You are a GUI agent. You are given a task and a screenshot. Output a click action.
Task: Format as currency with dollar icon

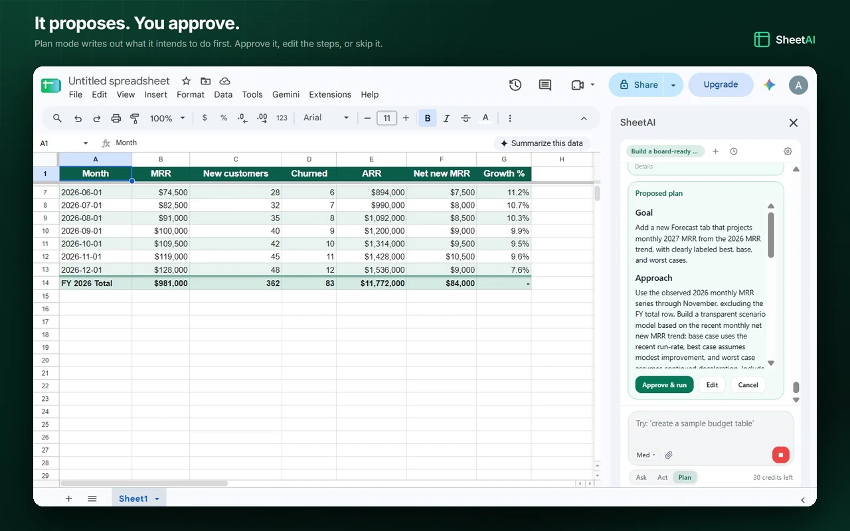coord(205,118)
